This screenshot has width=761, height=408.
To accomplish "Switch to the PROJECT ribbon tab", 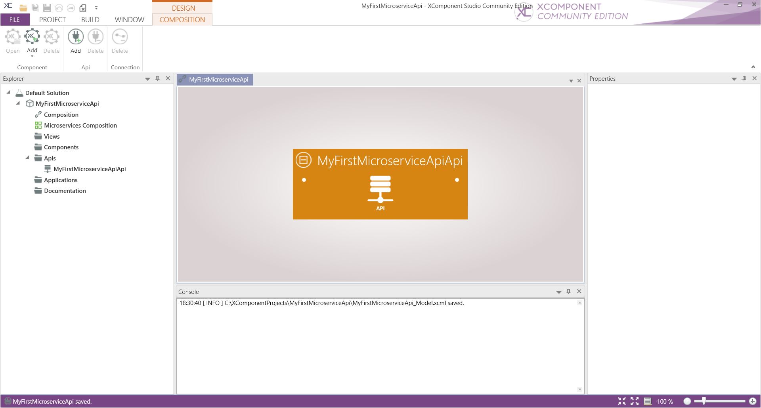I will pyautogui.click(x=52, y=19).
